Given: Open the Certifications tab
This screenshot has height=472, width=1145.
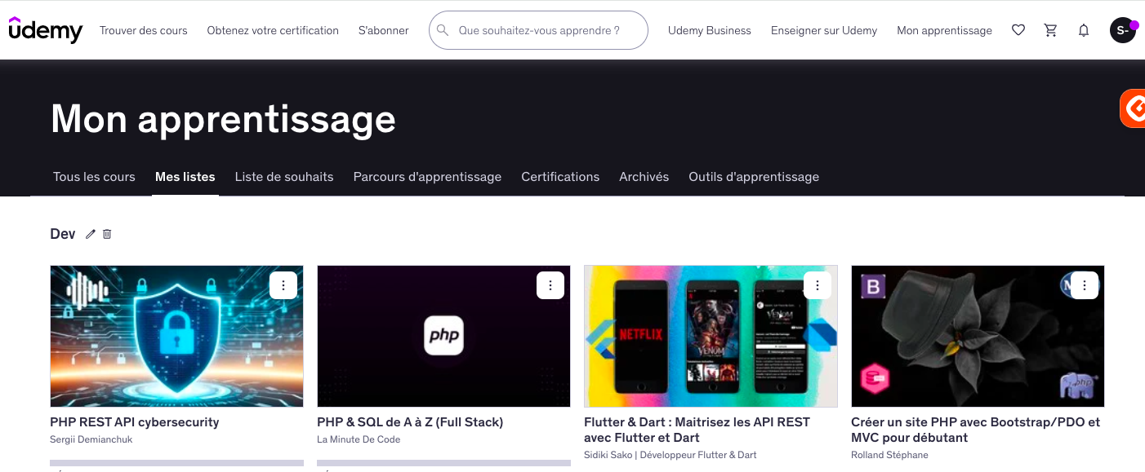Looking at the screenshot, I should 560,177.
